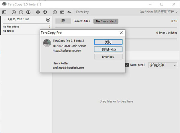Open the history clock icon
The height and width of the screenshot is (133, 180).
pyautogui.click(x=21, y=12)
